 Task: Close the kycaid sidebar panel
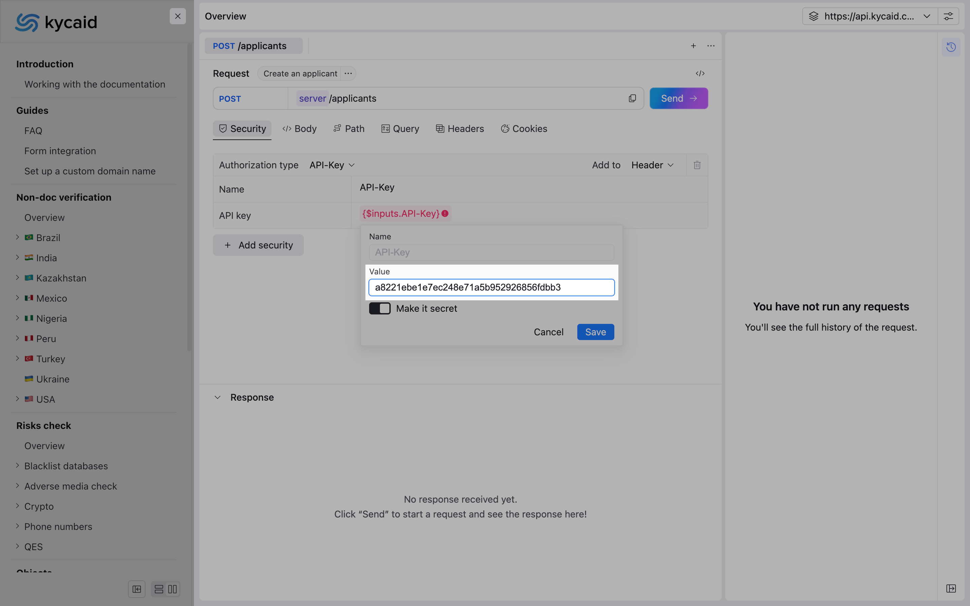point(177,16)
